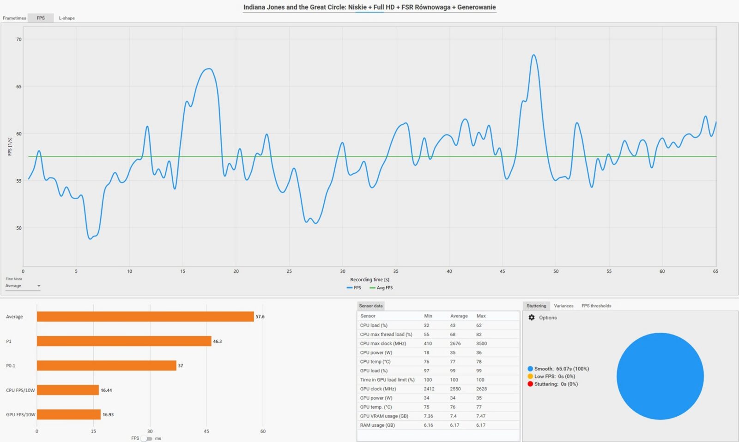Switch the FPS/ms toggle under bar chart

(x=146, y=438)
